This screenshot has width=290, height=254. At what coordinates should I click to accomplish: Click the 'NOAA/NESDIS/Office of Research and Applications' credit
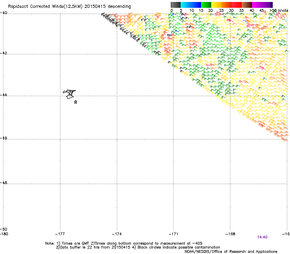(231, 252)
